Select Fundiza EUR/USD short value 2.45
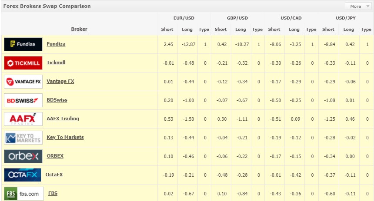Screen dimensions: 374x201 (x=168, y=44)
